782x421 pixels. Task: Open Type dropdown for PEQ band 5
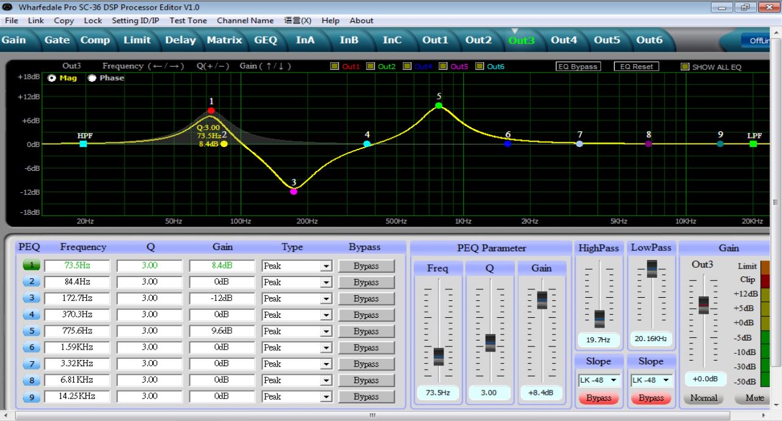[326, 331]
